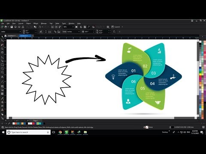Open the File menu
This screenshot has width=206, height=154.
pos(3,24)
